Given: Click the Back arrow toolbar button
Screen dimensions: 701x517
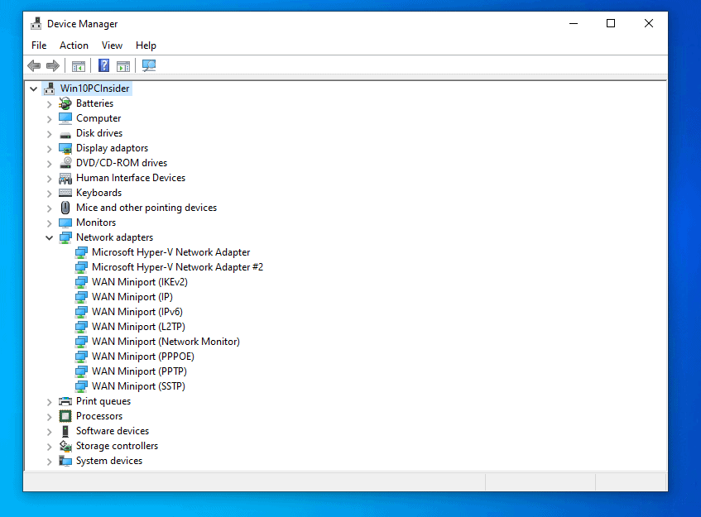Looking at the screenshot, I should point(34,66).
